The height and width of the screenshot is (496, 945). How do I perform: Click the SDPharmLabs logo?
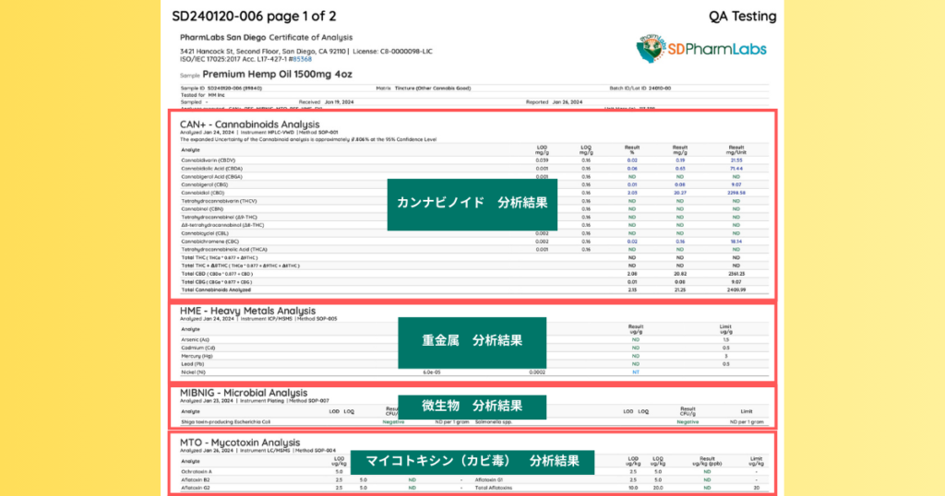pyautogui.click(x=703, y=49)
